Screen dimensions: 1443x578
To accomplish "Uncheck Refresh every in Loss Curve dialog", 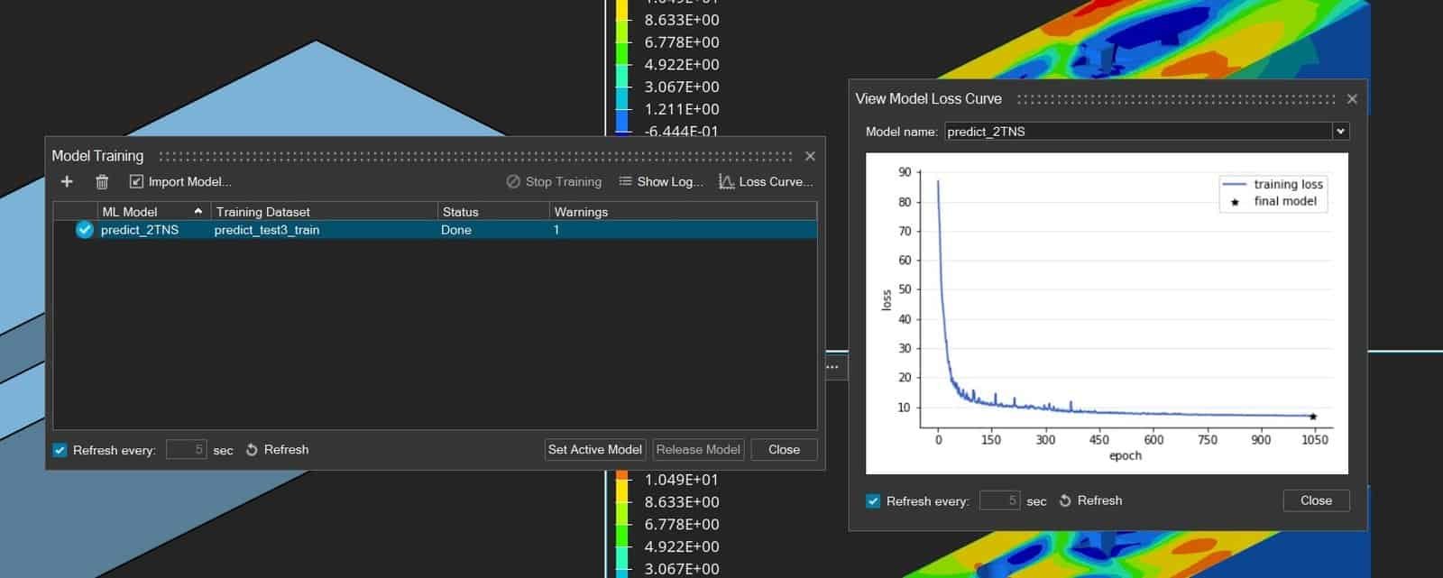I will click(x=873, y=501).
